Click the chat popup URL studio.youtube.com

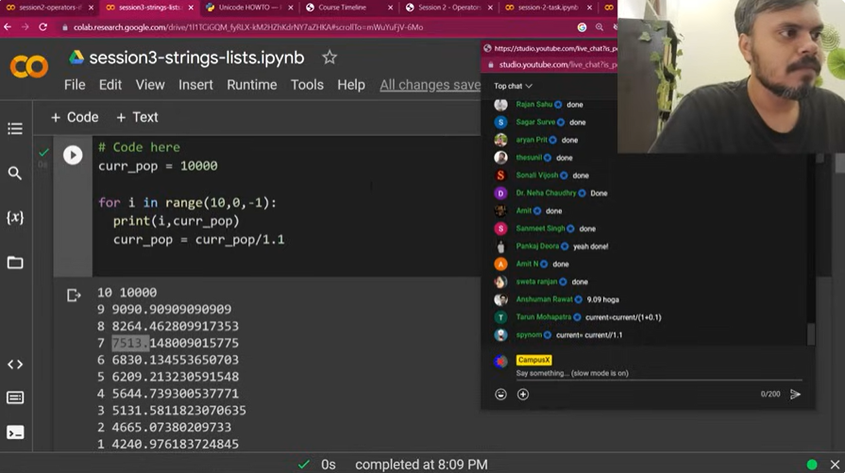(x=557, y=64)
